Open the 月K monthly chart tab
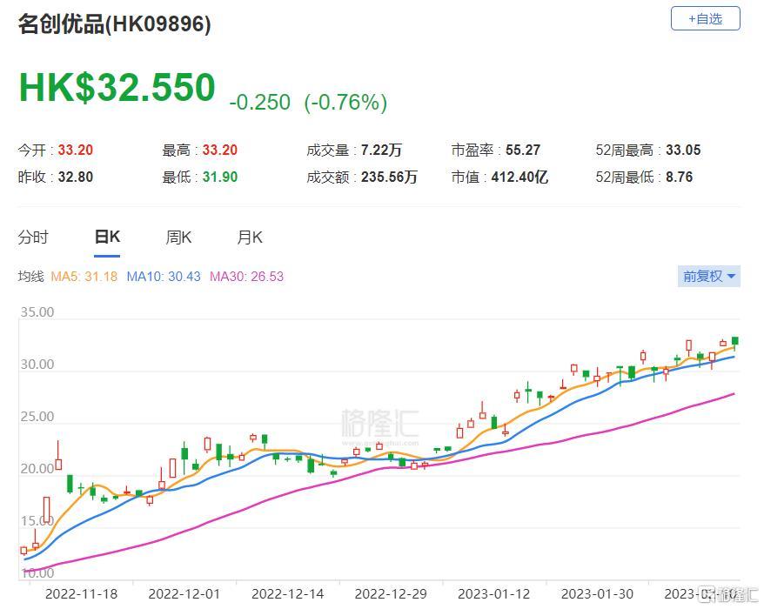Image resolution: width=764 pixels, height=609 pixels. point(250,238)
